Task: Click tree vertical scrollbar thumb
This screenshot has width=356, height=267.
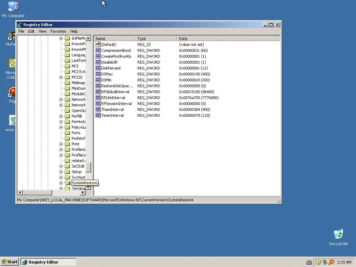Action: pyautogui.click(x=88, y=168)
